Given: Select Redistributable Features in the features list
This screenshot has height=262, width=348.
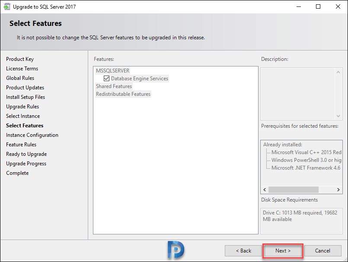Looking at the screenshot, I should [x=123, y=94].
